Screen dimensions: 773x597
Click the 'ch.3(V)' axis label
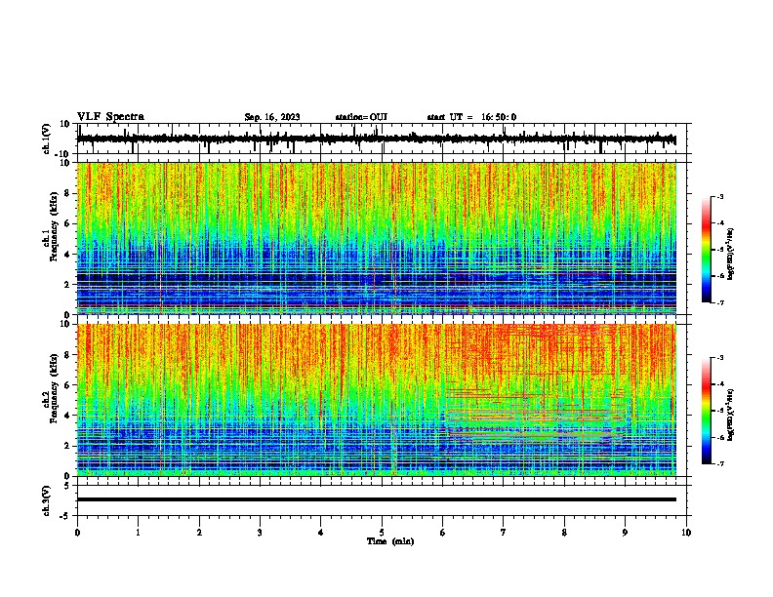(x=47, y=500)
